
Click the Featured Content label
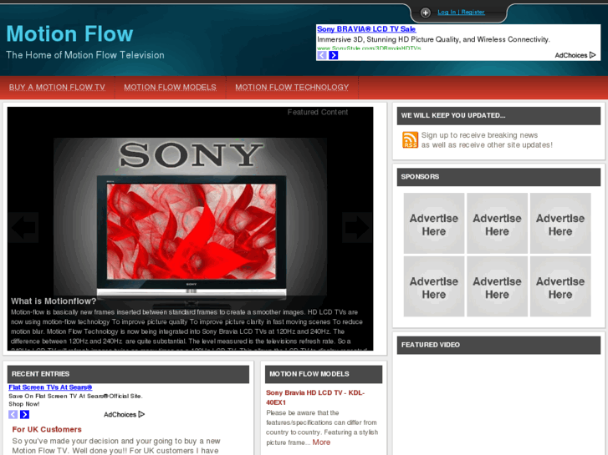[x=318, y=113]
